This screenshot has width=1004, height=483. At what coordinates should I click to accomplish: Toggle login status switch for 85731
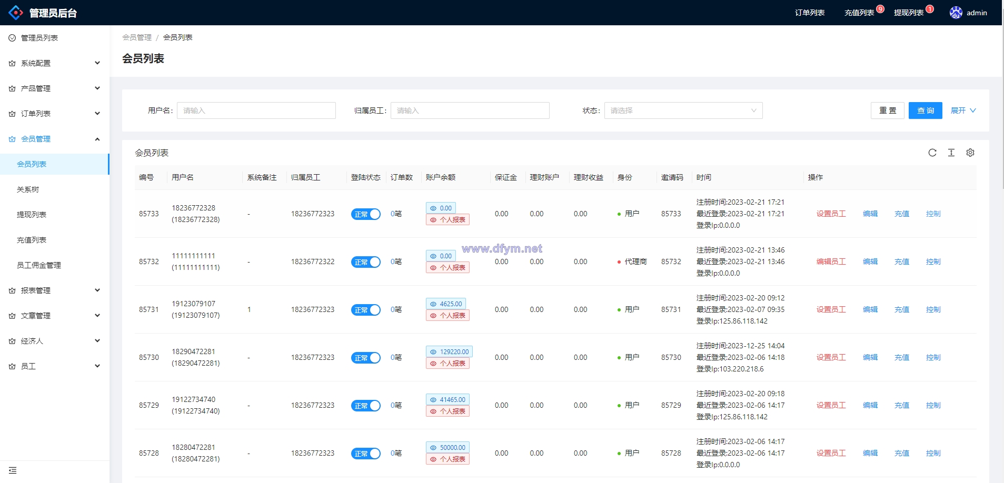(x=366, y=310)
